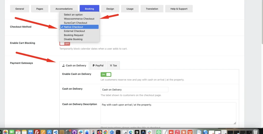263x134 pixels.
Task: Select Native Checkout option
Action: click(x=79, y=27)
